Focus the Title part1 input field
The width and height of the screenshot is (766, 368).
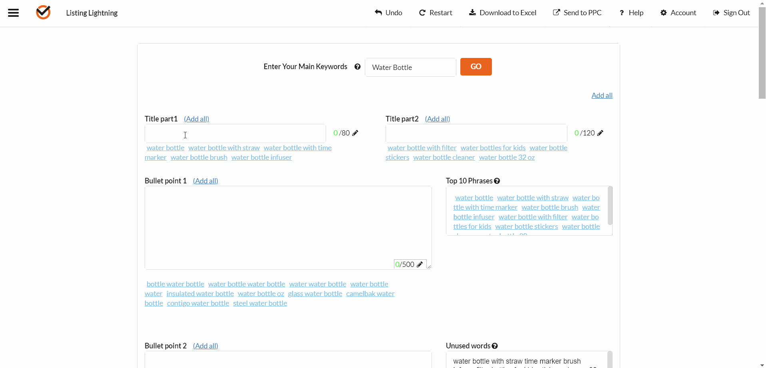click(x=235, y=133)
